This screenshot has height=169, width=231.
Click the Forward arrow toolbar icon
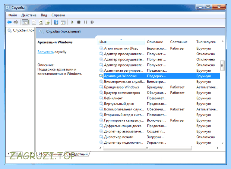[16, 22]
